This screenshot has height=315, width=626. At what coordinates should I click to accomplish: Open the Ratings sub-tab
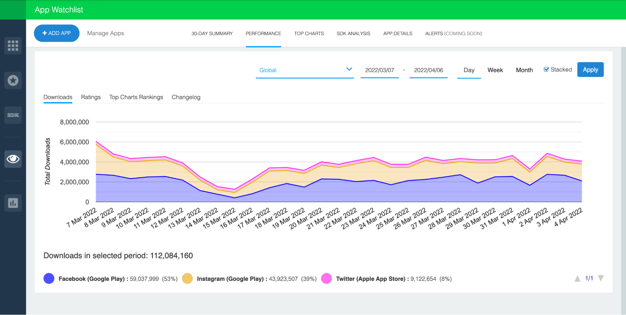tap(91, 97)
